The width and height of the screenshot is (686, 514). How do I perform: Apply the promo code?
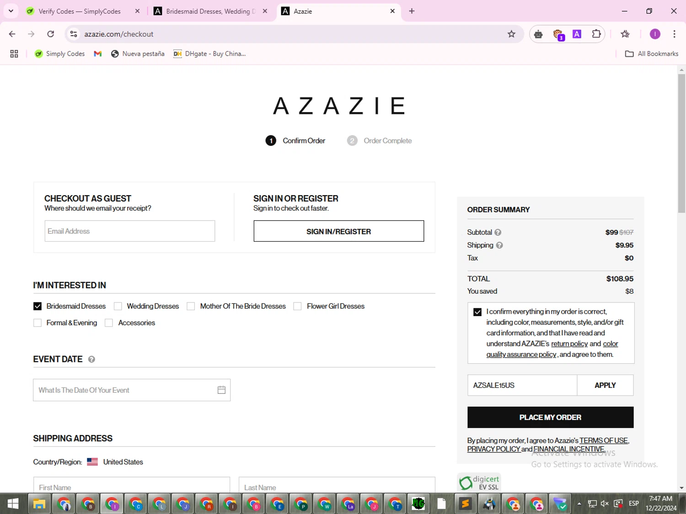coord(605,385)
